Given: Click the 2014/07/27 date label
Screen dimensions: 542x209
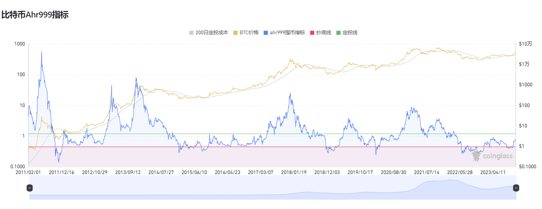Looking at the screenshot, I should 161,172.
